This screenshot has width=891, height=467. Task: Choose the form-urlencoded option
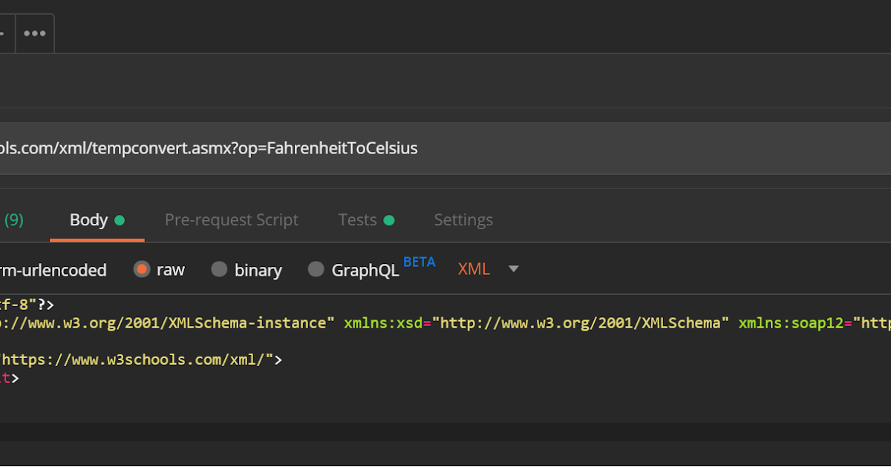pos(52,269)
